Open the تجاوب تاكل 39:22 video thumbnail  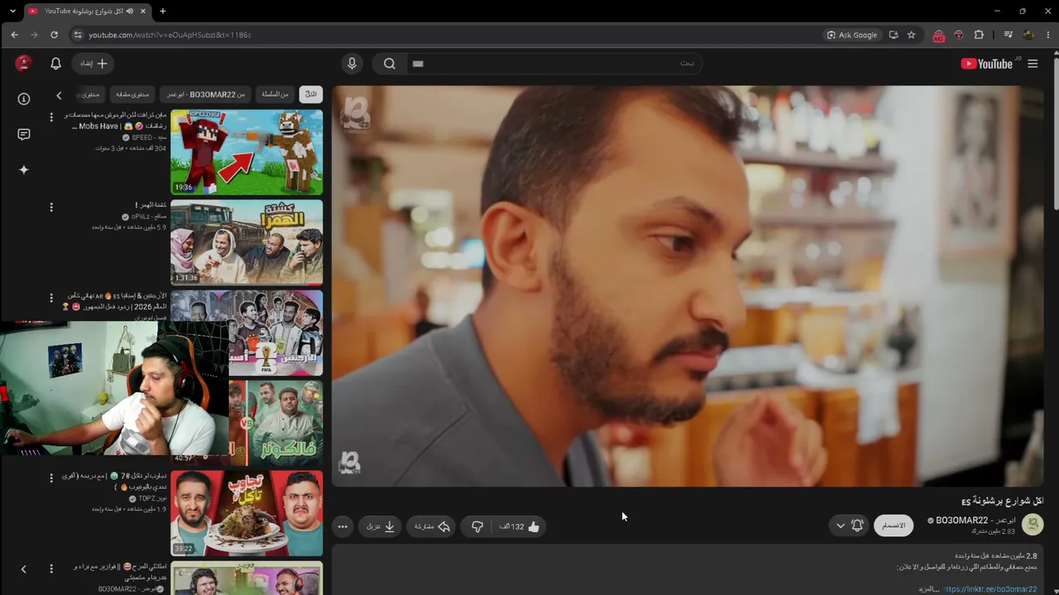247,513
